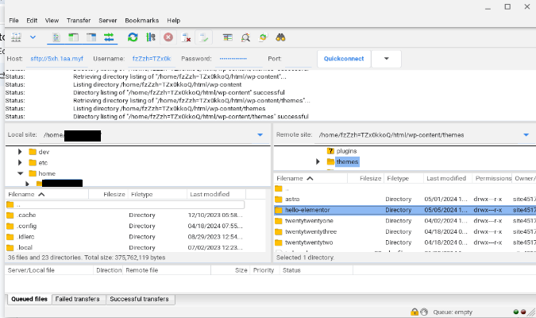Switch to Queued files tab

pos(29,299)
